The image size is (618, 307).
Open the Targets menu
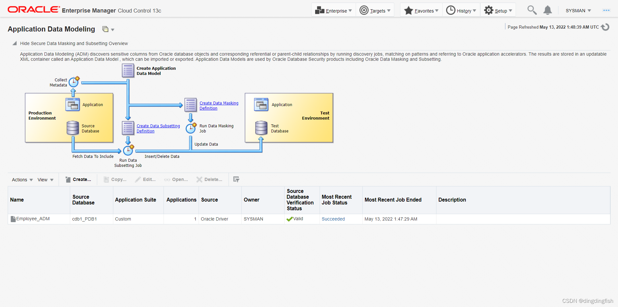[375, 11]
